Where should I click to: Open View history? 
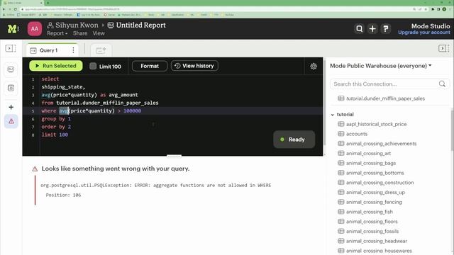click(194, 66)
